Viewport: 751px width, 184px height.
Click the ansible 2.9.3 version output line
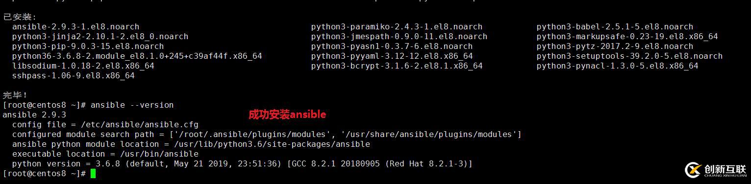coord(34,115)
